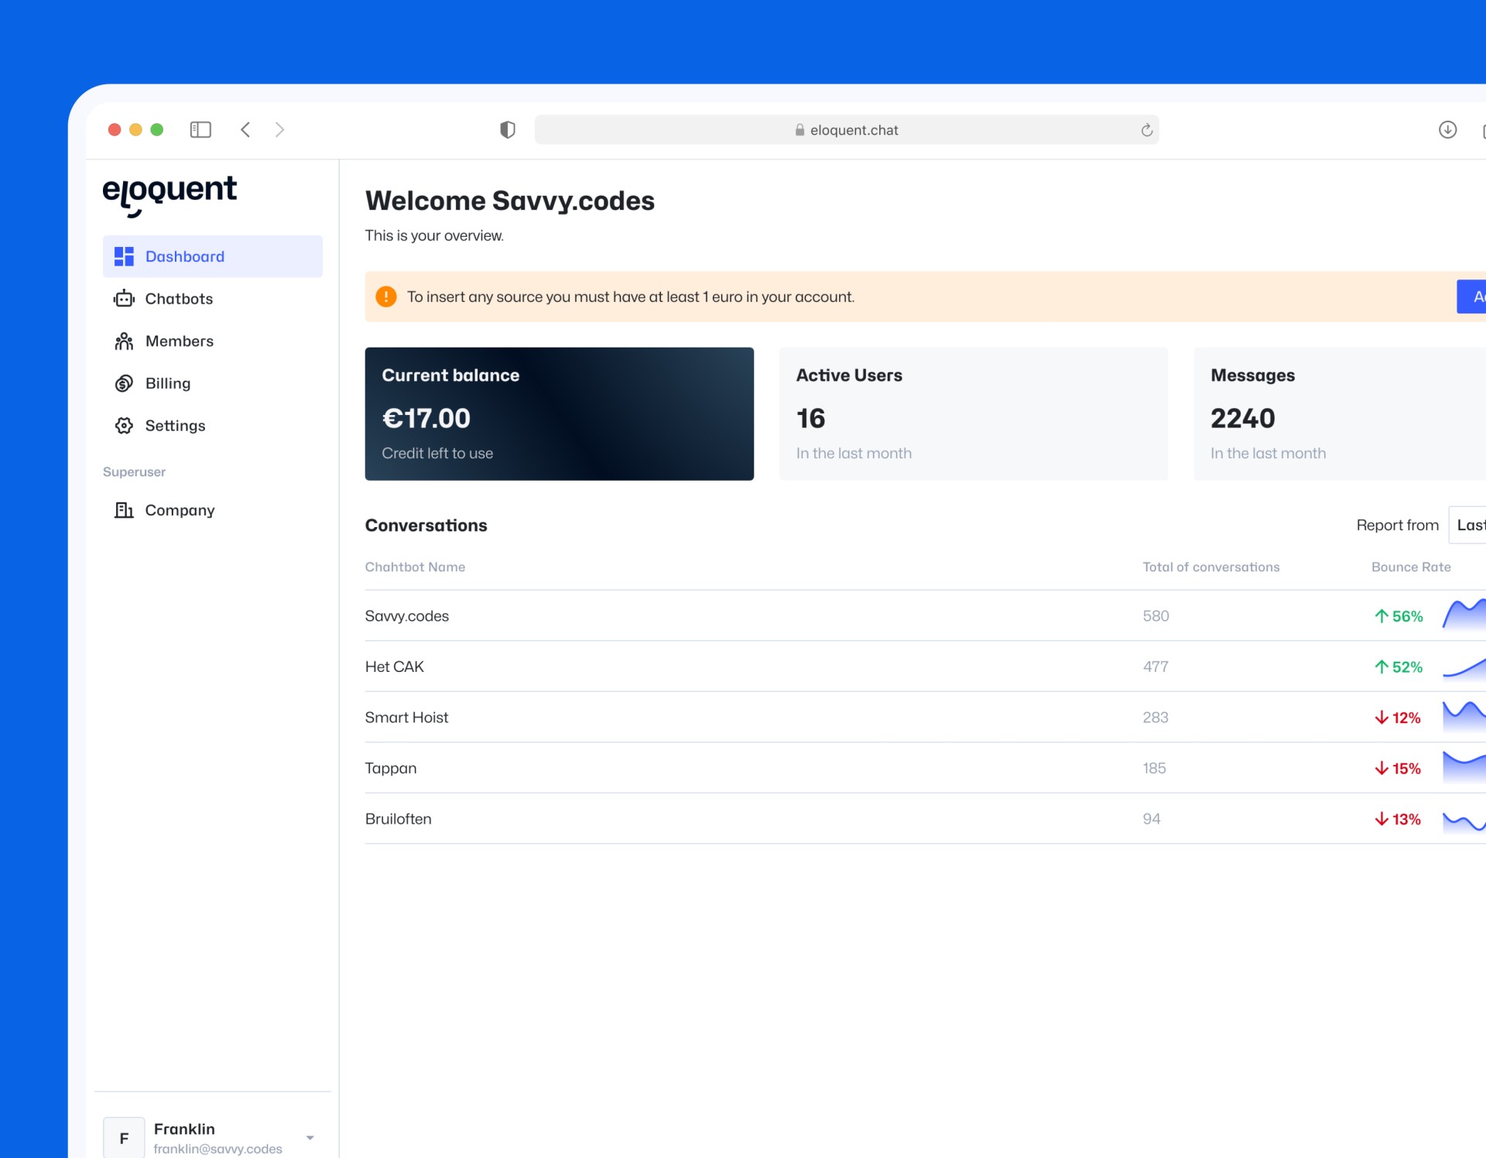Click the 15% bounce rate value
This screenshot has height=1158, width=1486.
1406,769
